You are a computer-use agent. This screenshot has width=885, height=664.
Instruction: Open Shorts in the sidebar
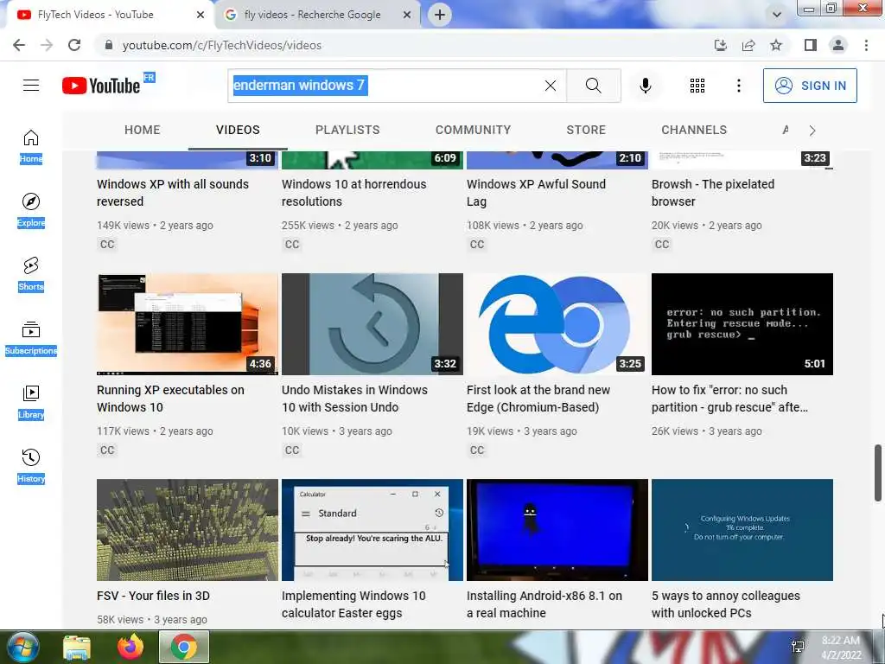point(31,274)
